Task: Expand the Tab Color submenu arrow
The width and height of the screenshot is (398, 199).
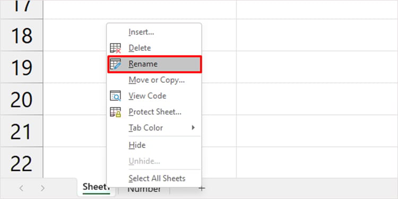Action: (193, 127)
